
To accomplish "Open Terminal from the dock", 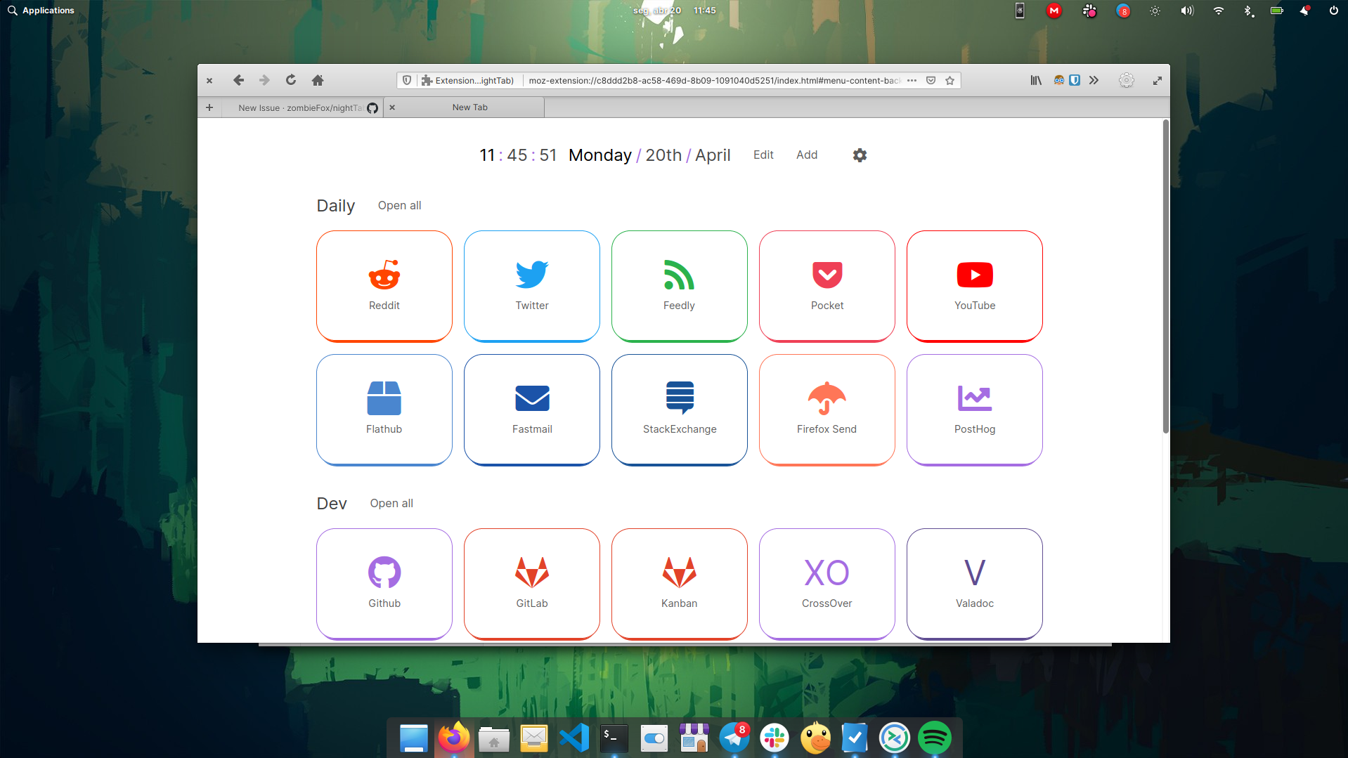I will click(x=614, y=738).
